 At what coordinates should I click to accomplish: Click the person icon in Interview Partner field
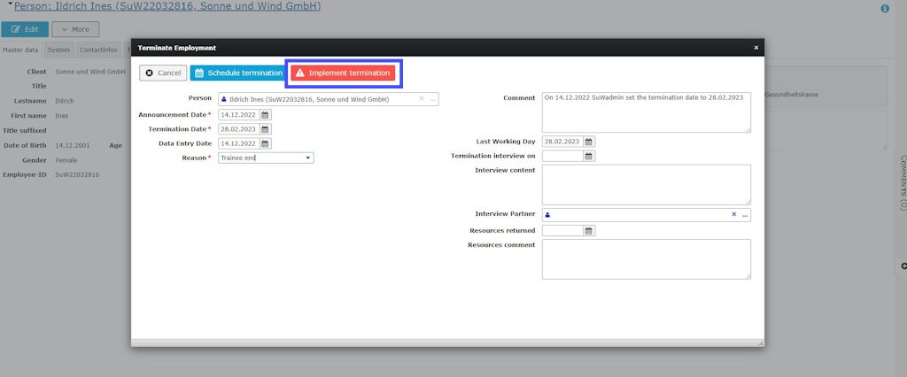coord(547,215)
